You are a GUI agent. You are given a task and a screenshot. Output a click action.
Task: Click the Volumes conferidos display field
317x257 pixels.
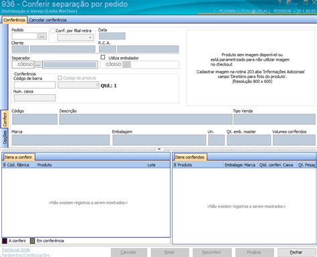(294, 140)
